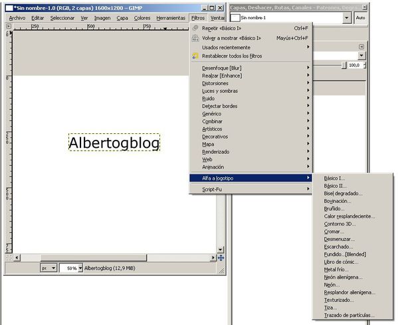Image resolution: width=398 pixels, height=325 pixels.
Task: Open the ruler corner menu arrow icon
Action: 9,26
